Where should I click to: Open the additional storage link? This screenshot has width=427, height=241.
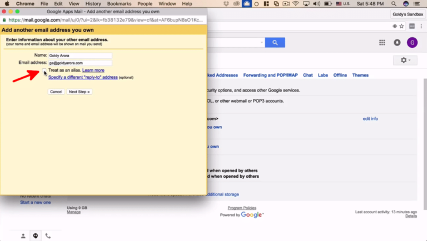223,194
